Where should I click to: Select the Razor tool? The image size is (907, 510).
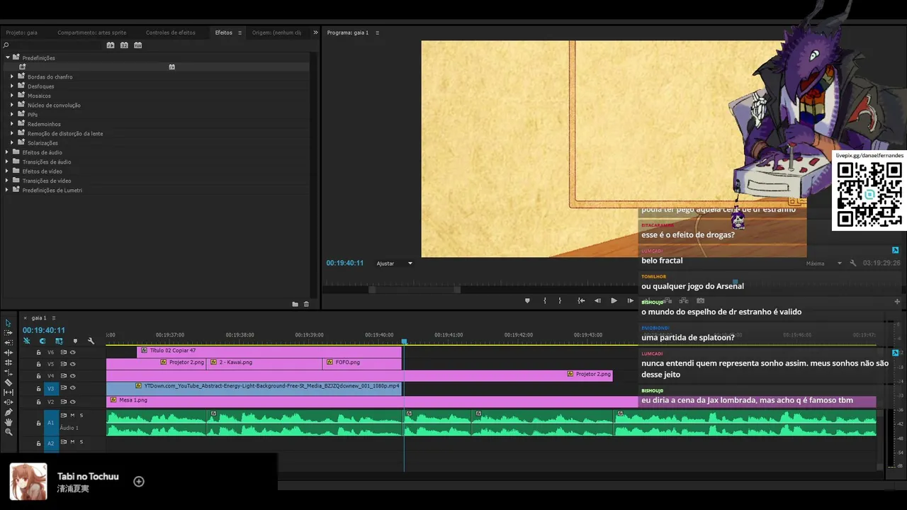pyautogui.click(x=9, y=382)
